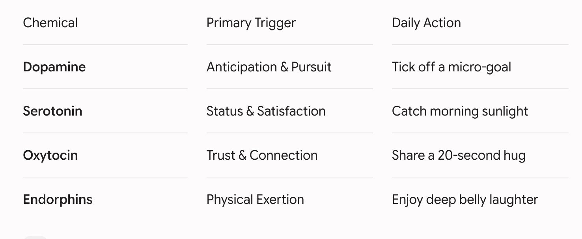Click the word 'Pursuit' in Dopamine's trigger
The height and width of the screenshot is (239, 582).
312,67
